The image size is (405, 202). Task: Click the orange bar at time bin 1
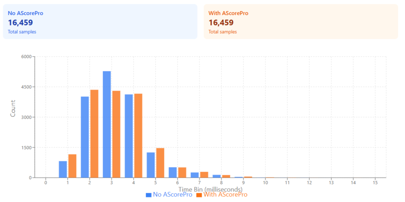tap(72, 166)
